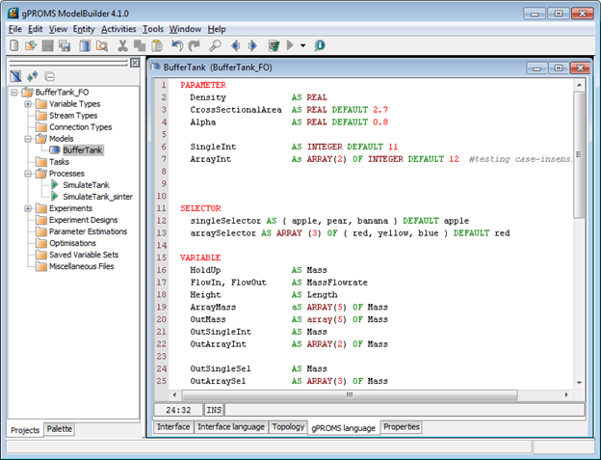This screenshot has width=601, height=460.
Task: Click the blue Forward navigation arrow
Action: coord(252,45)
